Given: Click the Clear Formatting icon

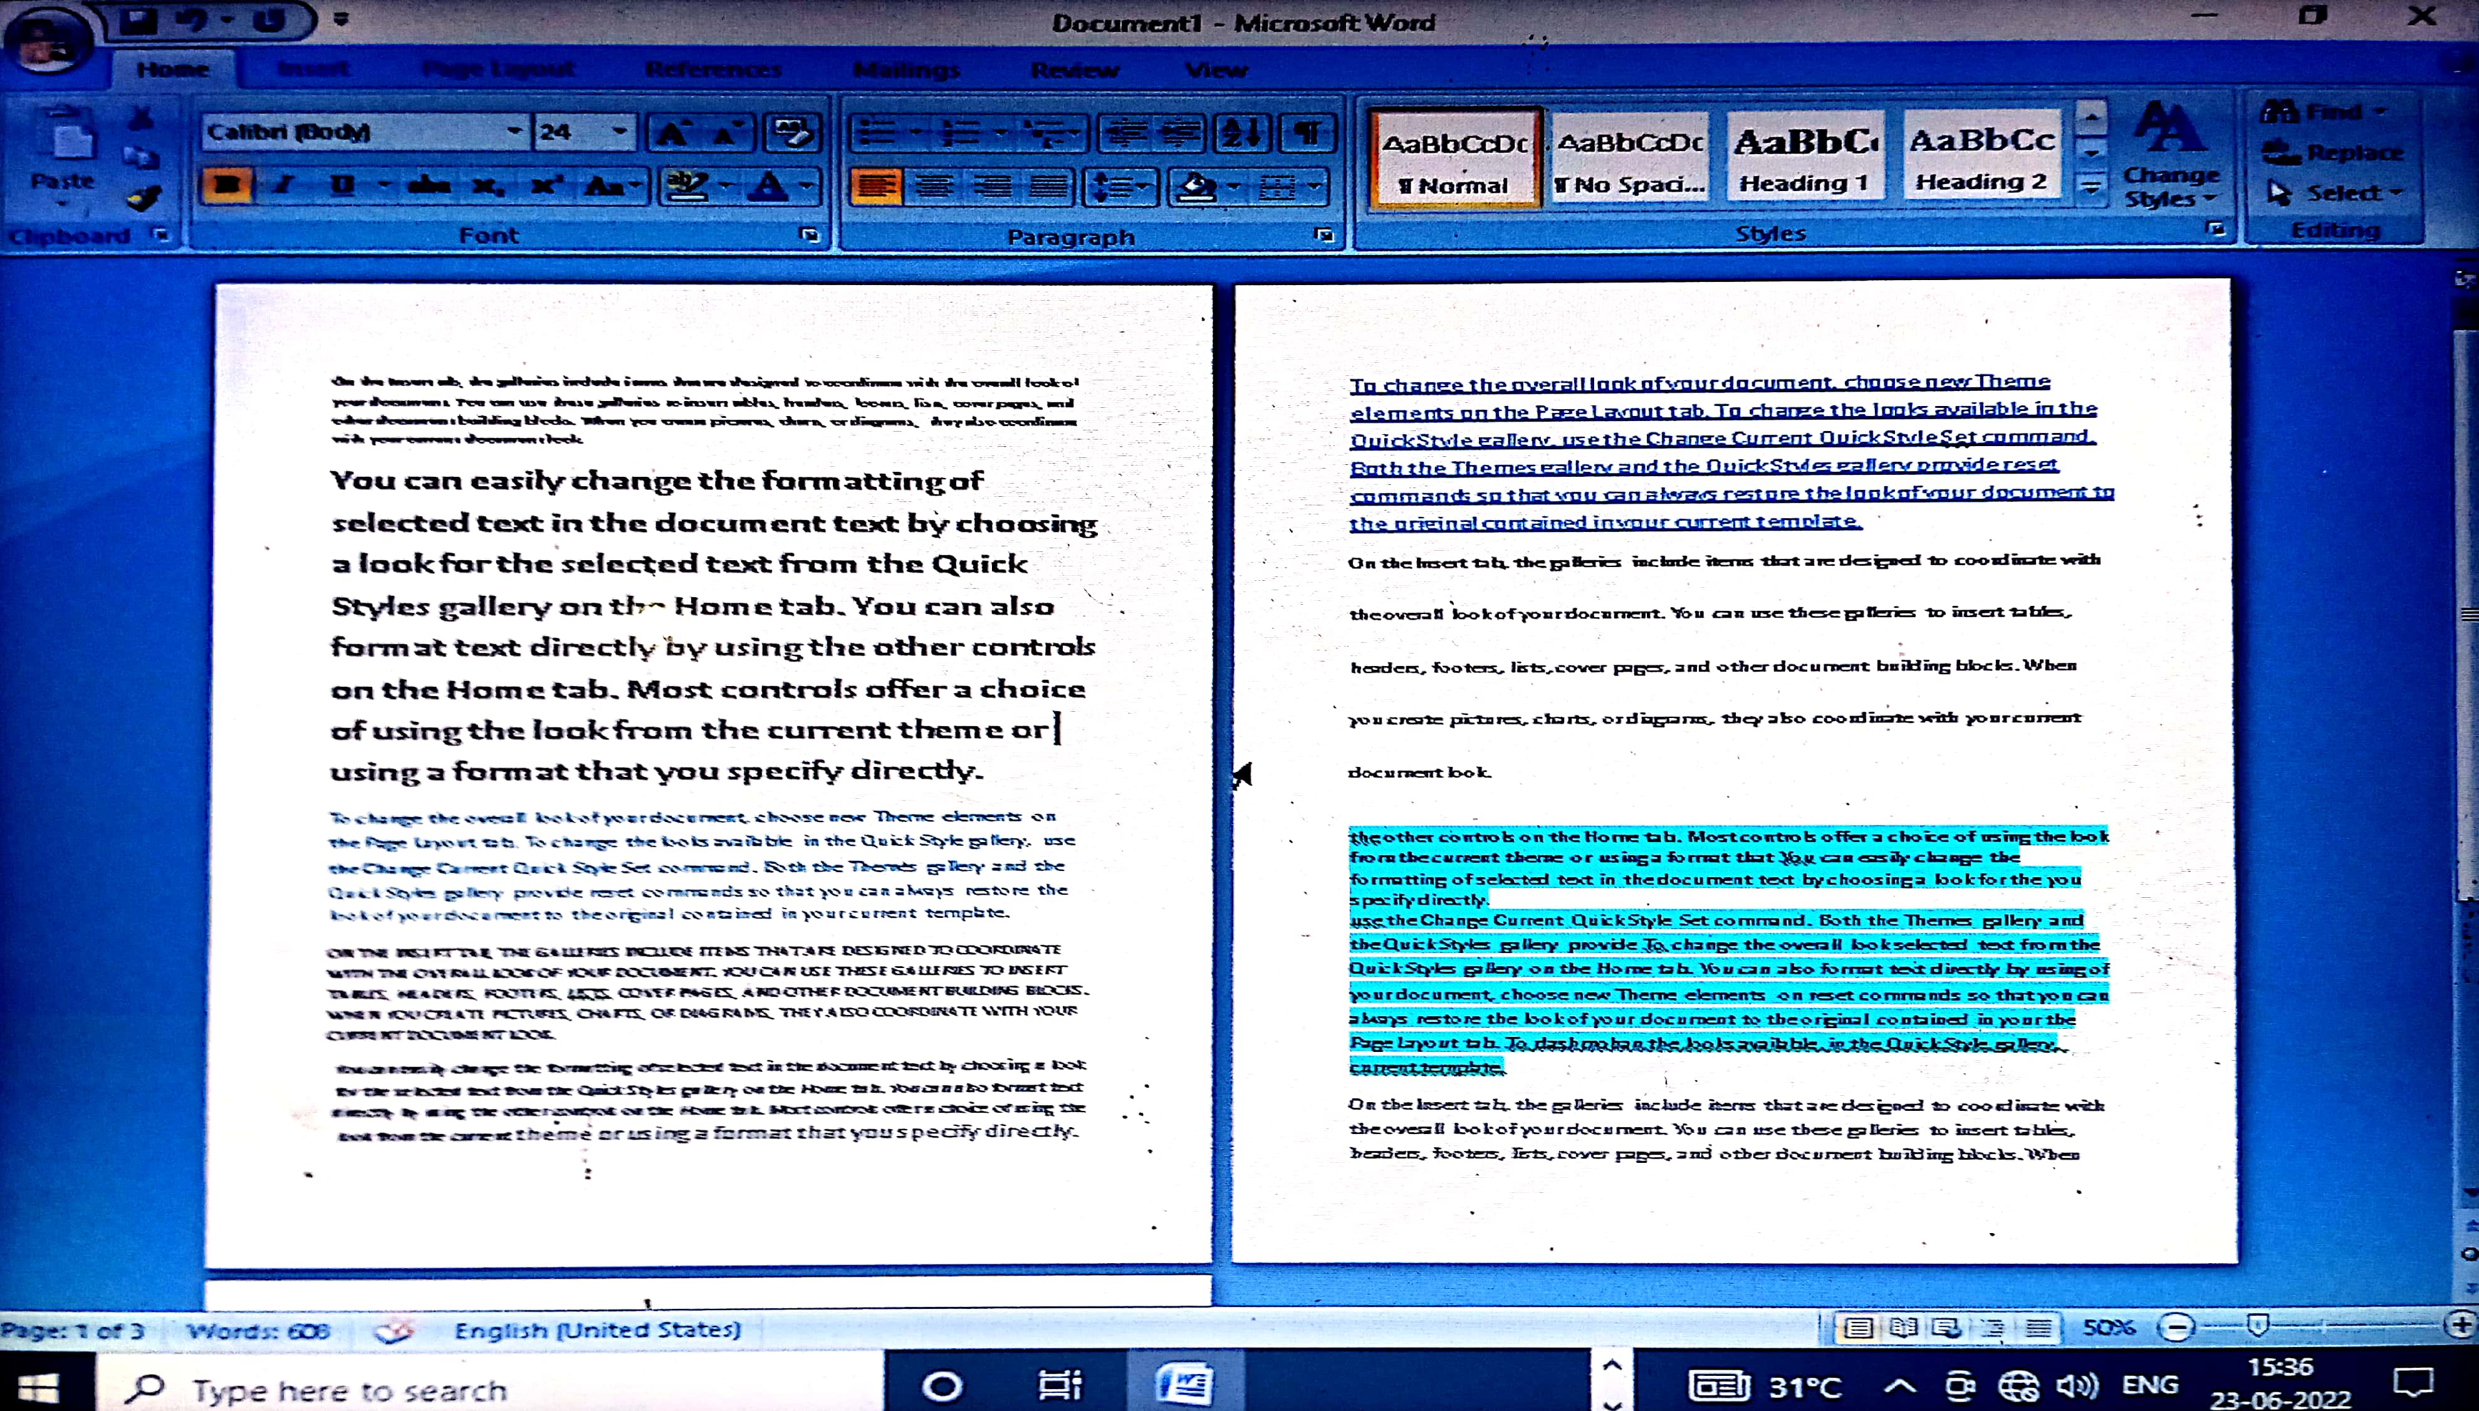Looking at the screenshot, I should click(792, 133).
